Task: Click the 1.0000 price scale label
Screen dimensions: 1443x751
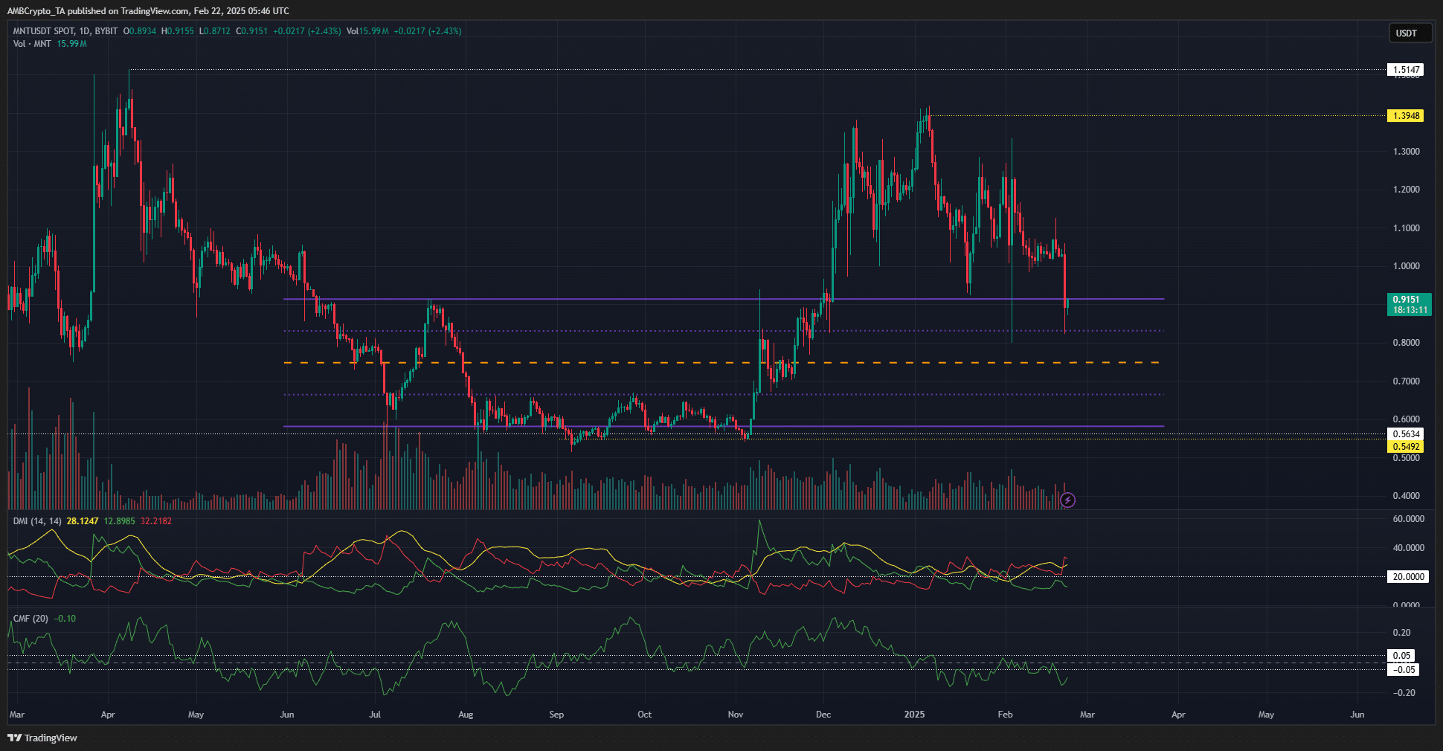Action: (x=1406, y=266)
